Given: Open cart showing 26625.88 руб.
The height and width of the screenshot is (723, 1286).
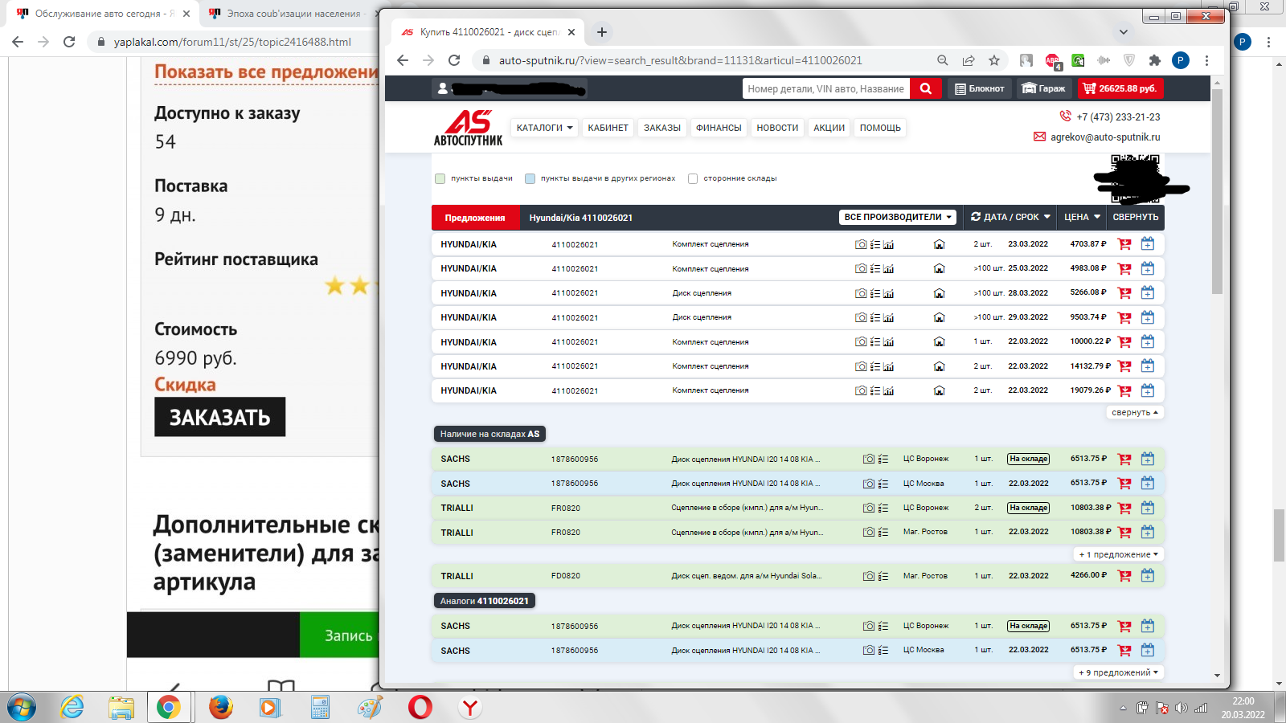Looking at the screenshot, I should coord(1119,88).
